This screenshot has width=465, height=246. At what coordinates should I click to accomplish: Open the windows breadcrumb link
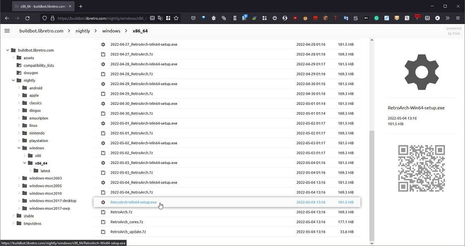pos(111,31)
